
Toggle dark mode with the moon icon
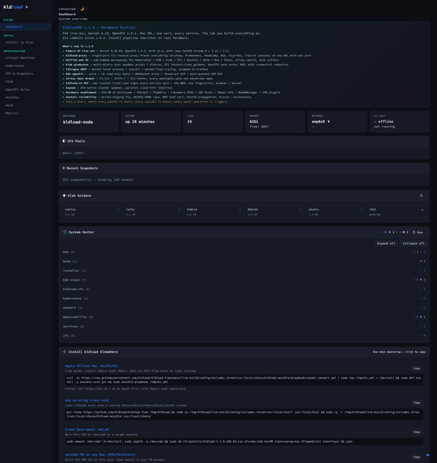[82, 9]
